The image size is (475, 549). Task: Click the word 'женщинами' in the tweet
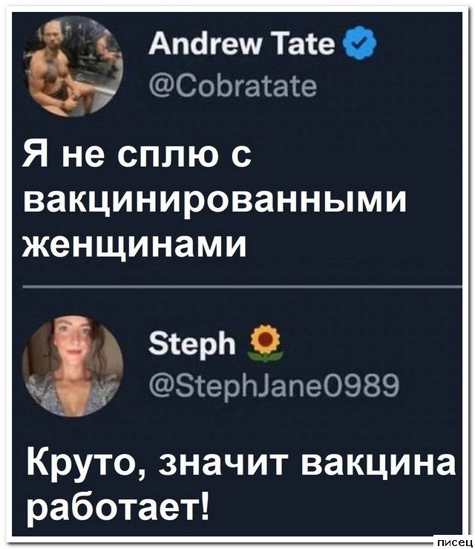click(134, 244)
